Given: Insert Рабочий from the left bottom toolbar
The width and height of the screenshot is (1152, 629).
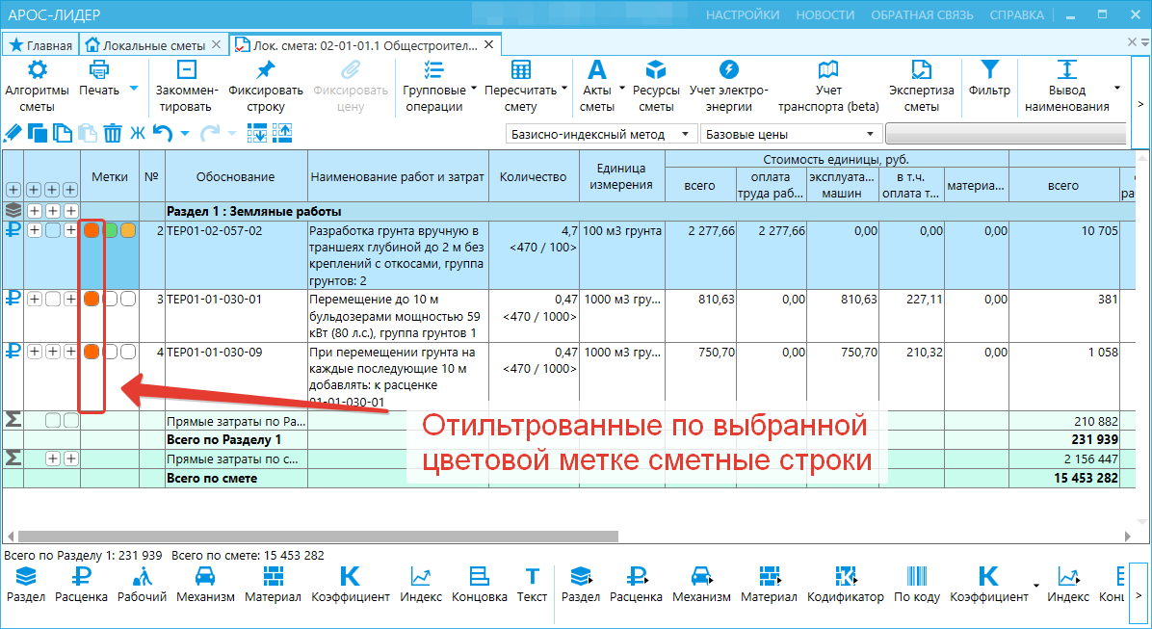Looking at the screenshot, I should [142, 585].
